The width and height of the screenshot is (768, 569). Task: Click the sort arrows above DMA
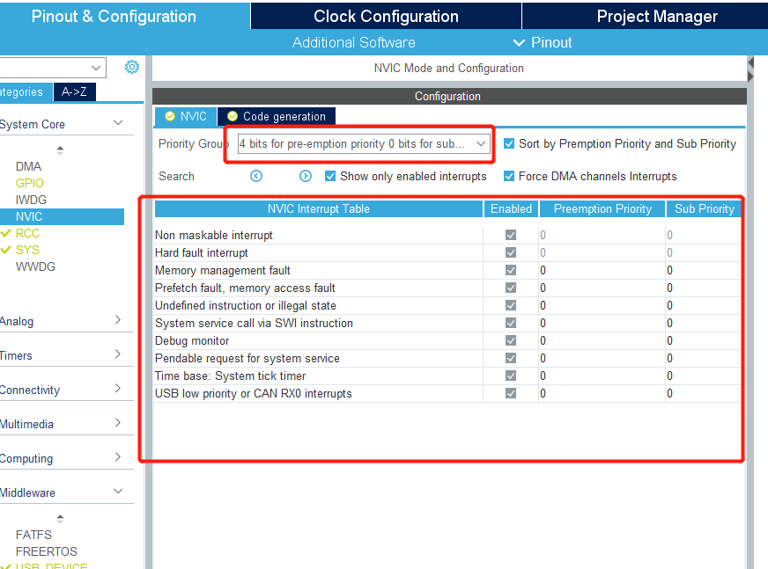60,150
